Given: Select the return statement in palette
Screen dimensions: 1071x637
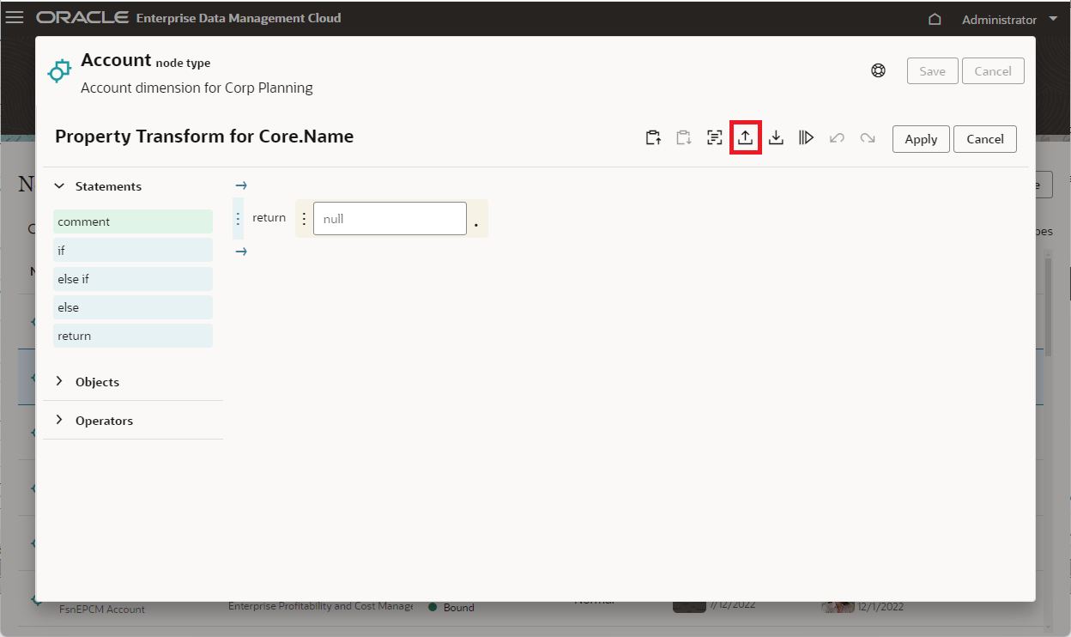Looking at the screenshot, I should click(133, 336).
